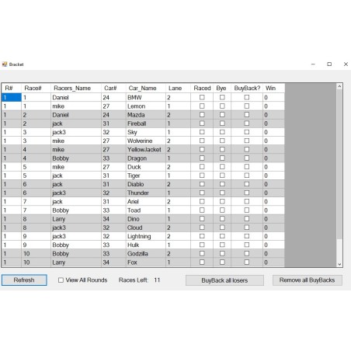Sort by Raced column header
Image resolution: width=351 pixels, height=351 pixels.
coord(202,88)
